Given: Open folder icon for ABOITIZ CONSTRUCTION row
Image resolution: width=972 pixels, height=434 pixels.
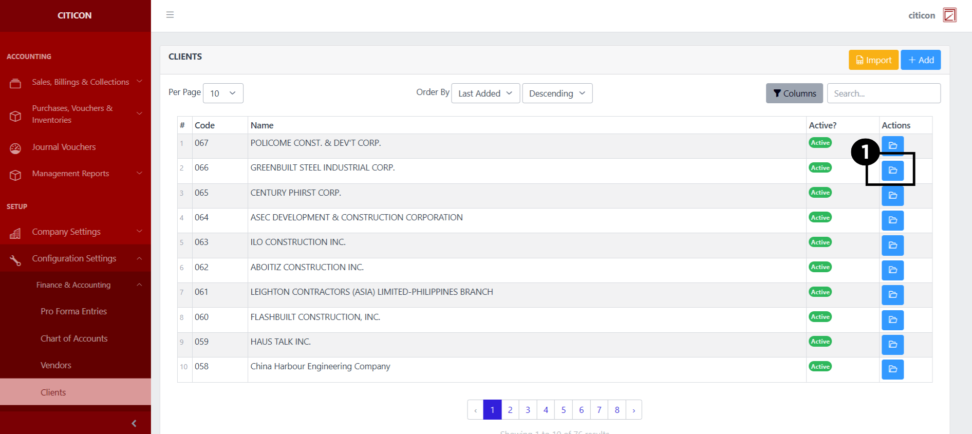Looking at the screenshot, I should pos(892,270).
